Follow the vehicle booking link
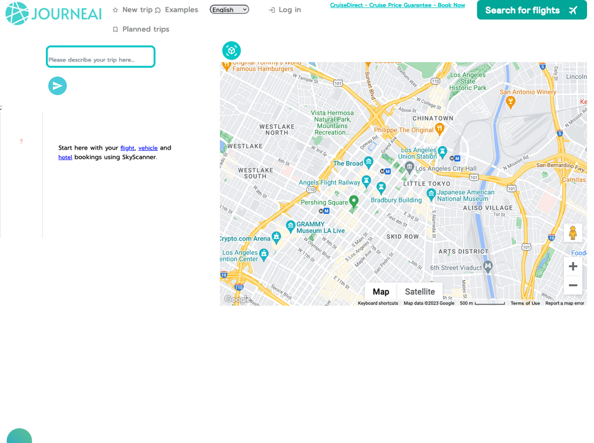The height and width of the screenshot is (443, 594). (148, 148)
